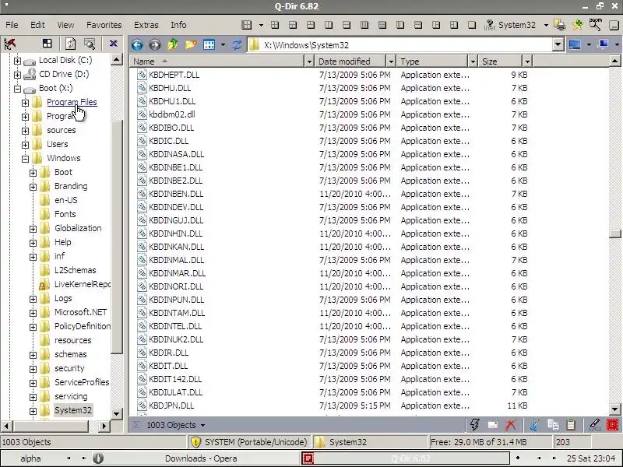This screenshot has height=467, width=623.
Task: Open the address bar path dropdown
Action: click(558, 44)
